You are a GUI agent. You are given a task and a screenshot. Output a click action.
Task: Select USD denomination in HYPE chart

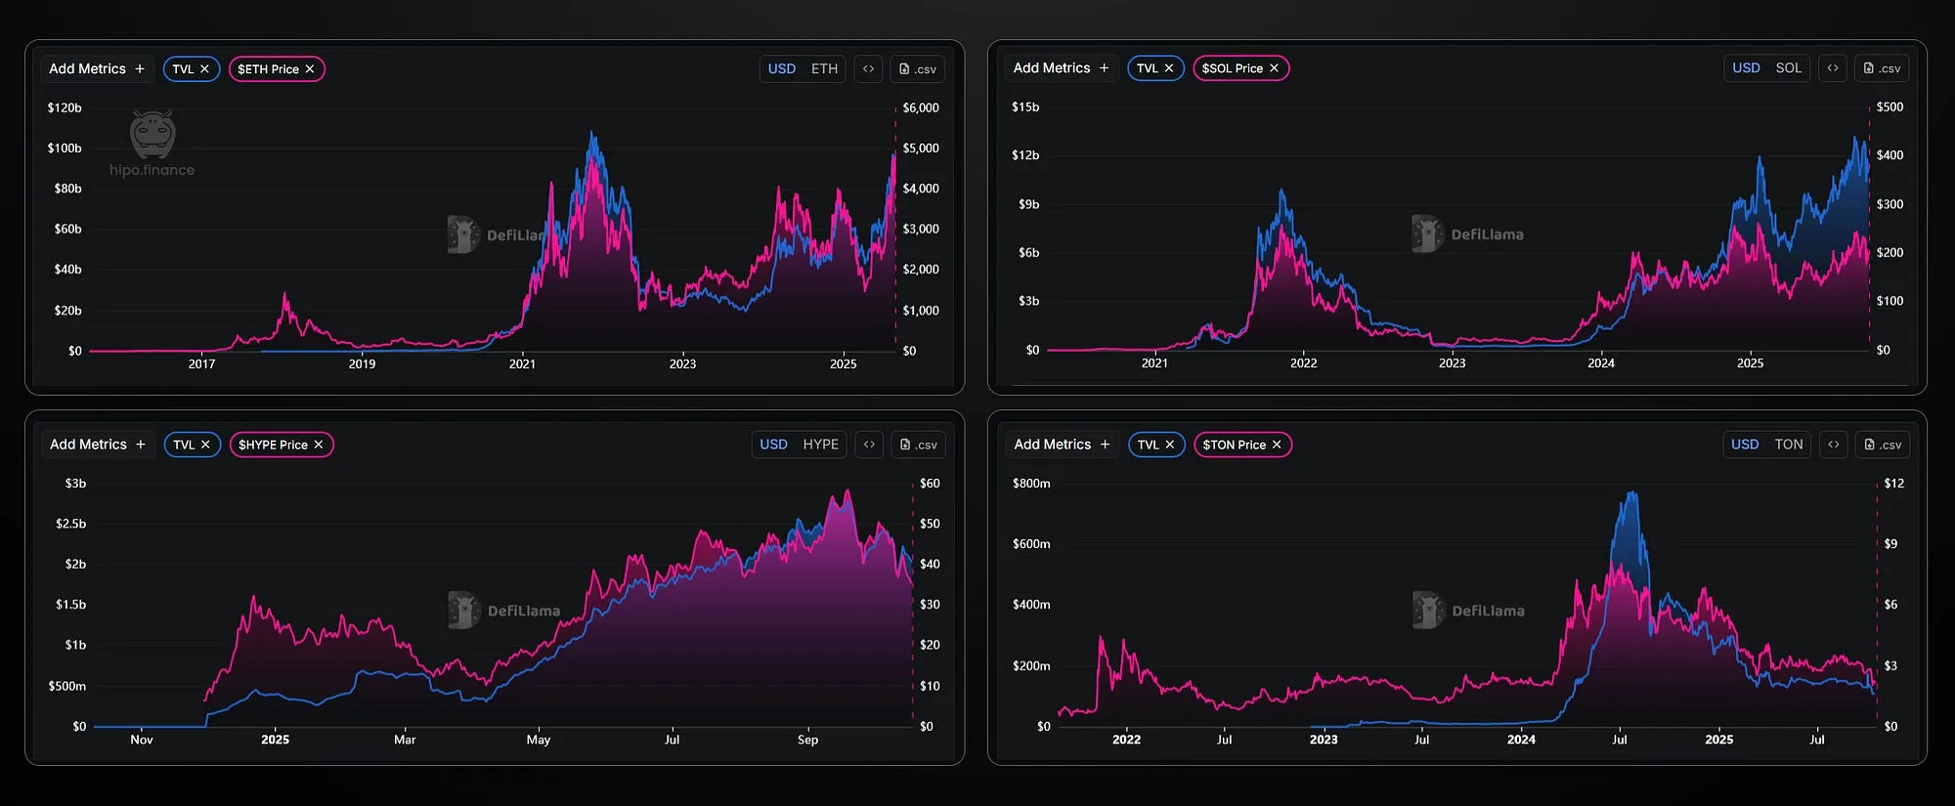tap(773, 445)
